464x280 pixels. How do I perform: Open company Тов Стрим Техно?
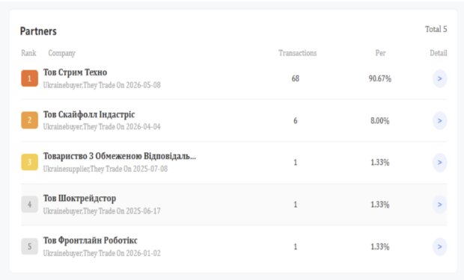[75, 72]
